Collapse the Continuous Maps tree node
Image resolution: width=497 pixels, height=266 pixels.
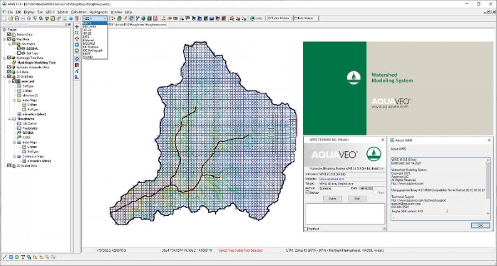[x=14, y=156]
